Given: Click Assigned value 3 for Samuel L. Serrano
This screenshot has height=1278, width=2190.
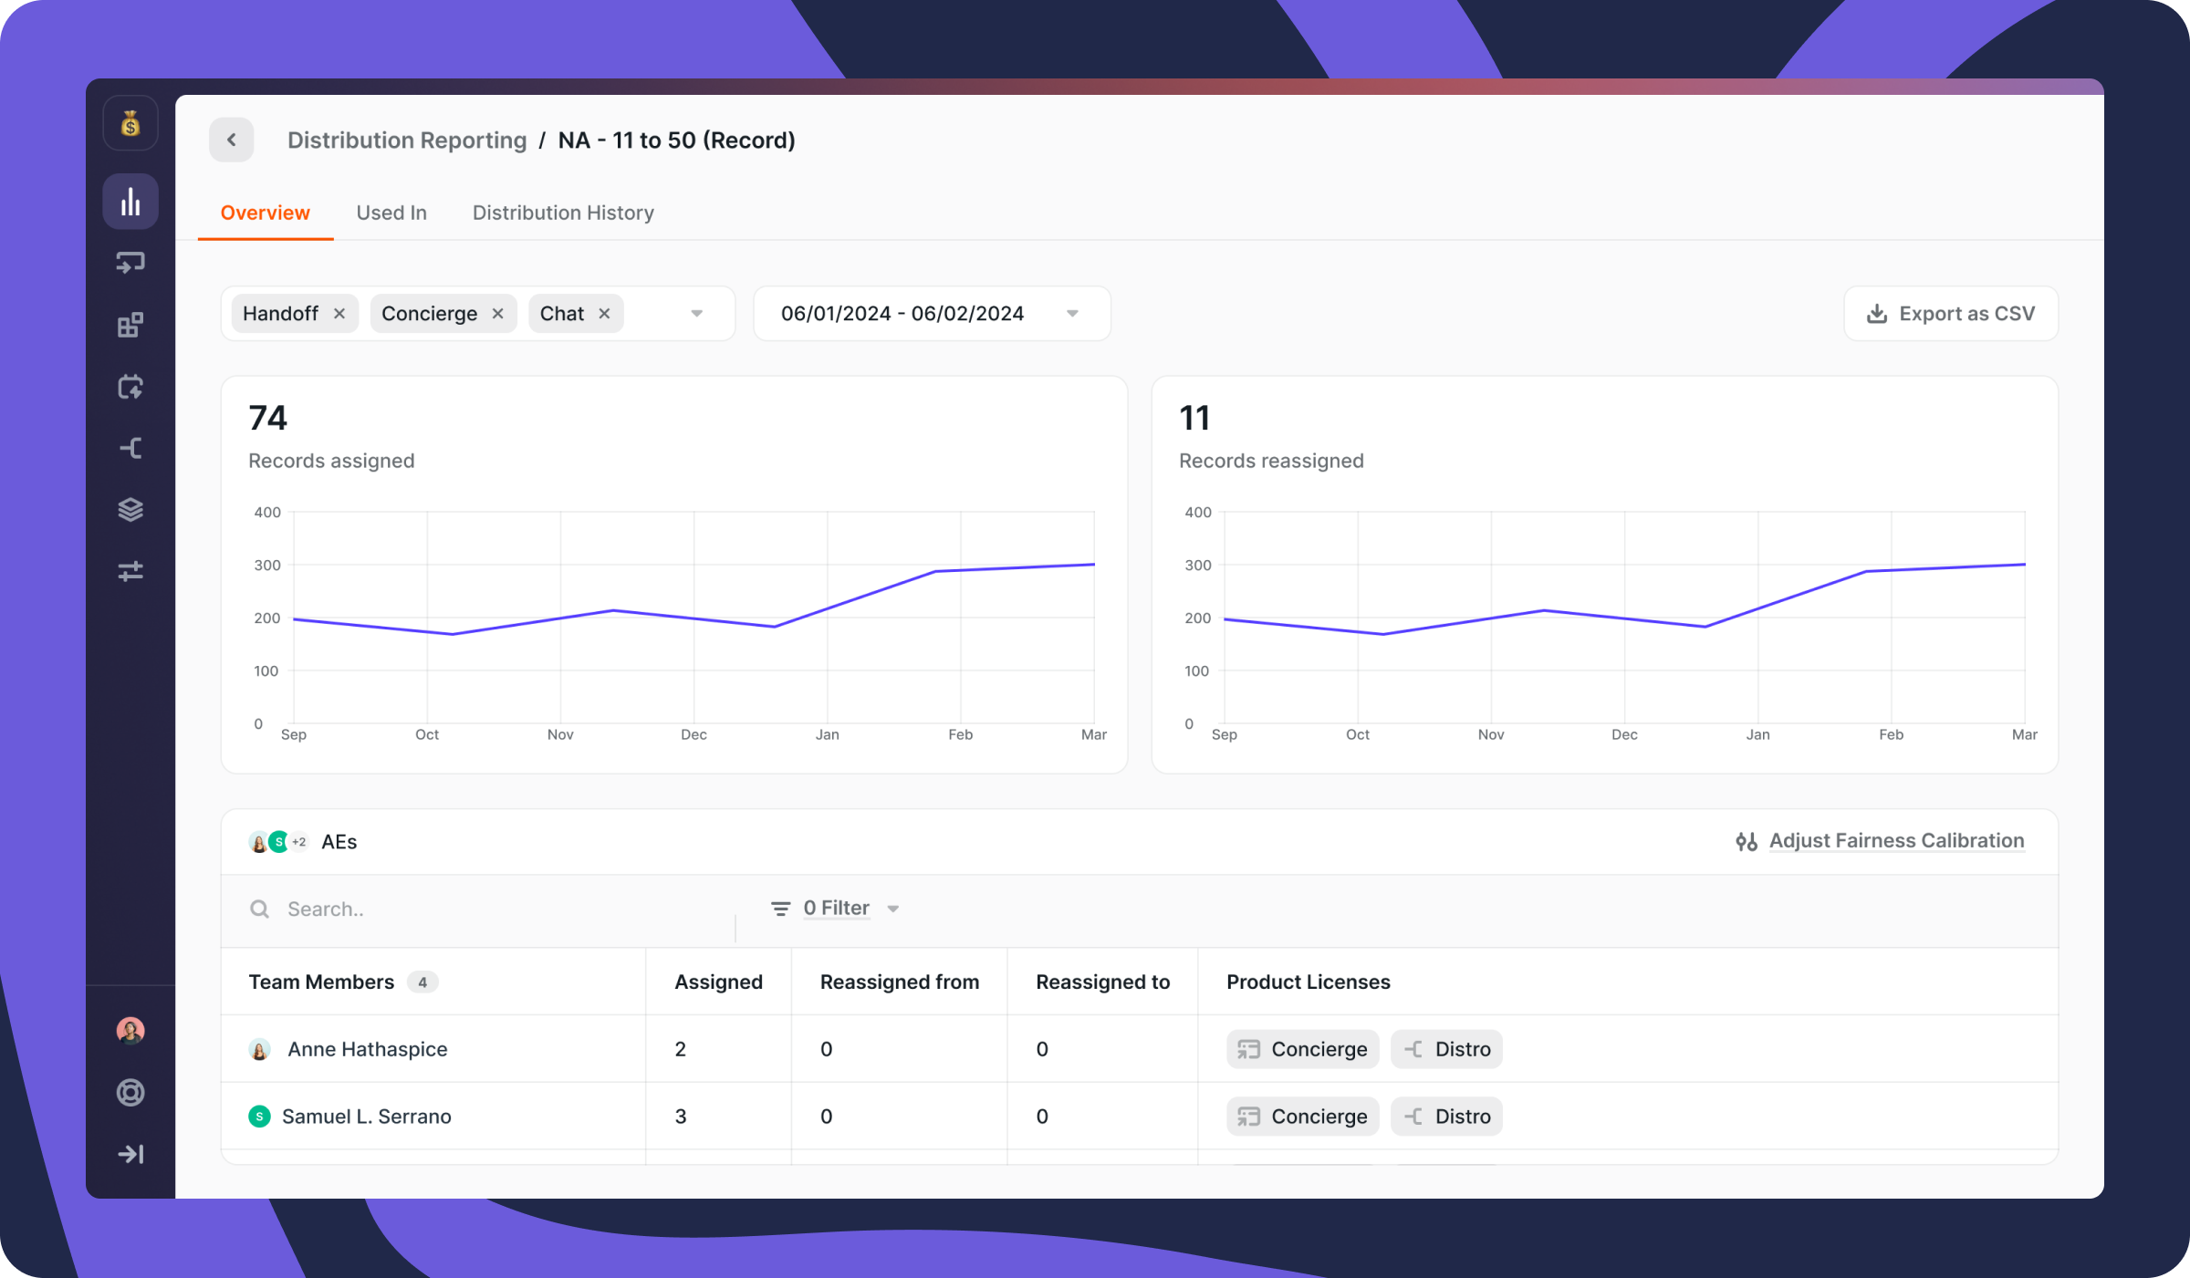Looking at the screenshot, I should [x=681, y=1117].
